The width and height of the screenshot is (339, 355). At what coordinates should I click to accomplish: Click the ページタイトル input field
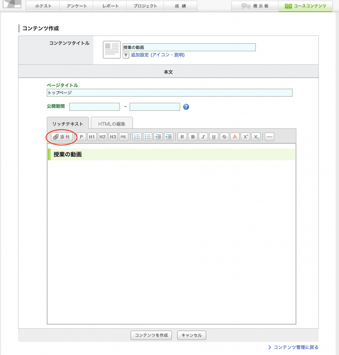(169, 93)
